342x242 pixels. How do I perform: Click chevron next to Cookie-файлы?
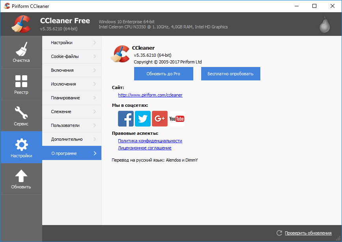coord(95,56)
